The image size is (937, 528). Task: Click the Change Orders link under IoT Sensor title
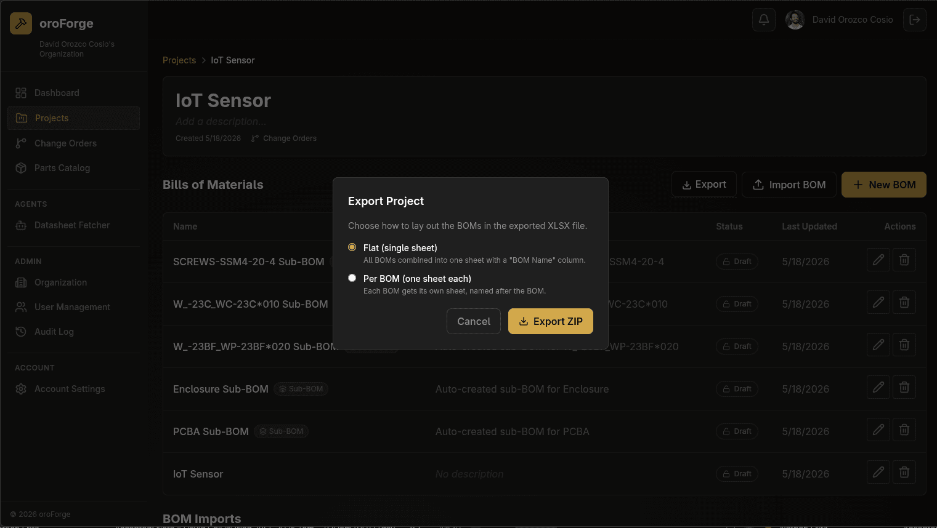[284, 138]
